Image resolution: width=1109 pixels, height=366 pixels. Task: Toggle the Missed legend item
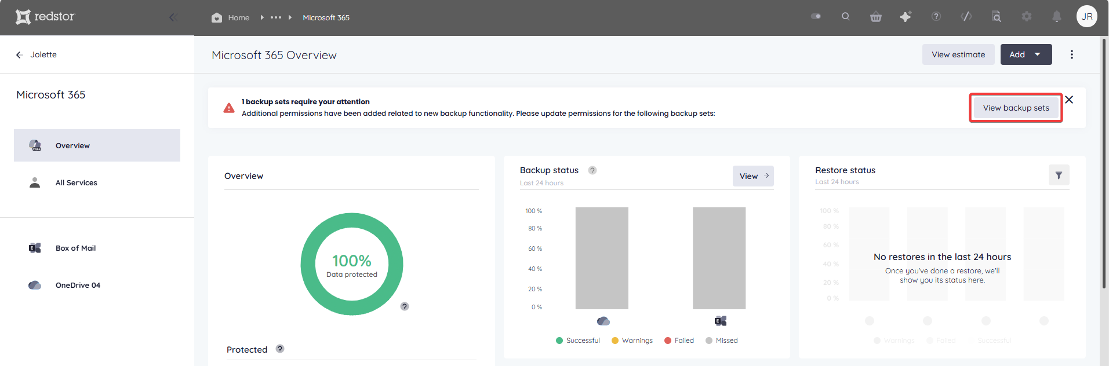722,341
